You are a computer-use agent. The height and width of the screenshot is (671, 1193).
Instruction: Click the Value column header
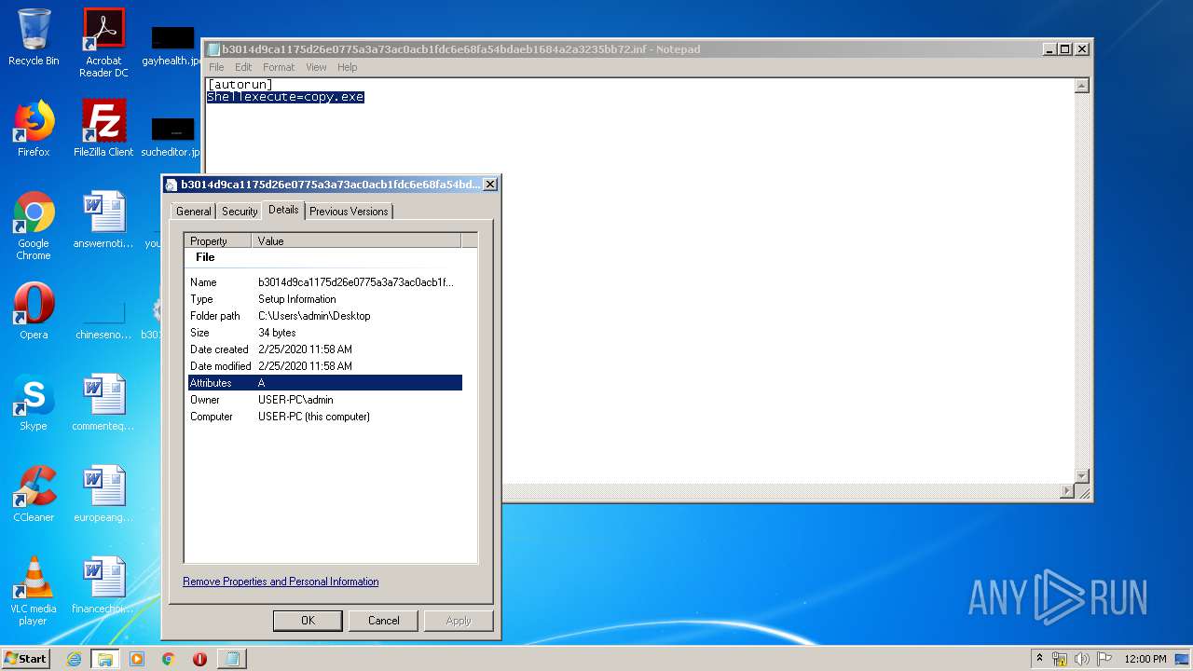pos(357,240)
